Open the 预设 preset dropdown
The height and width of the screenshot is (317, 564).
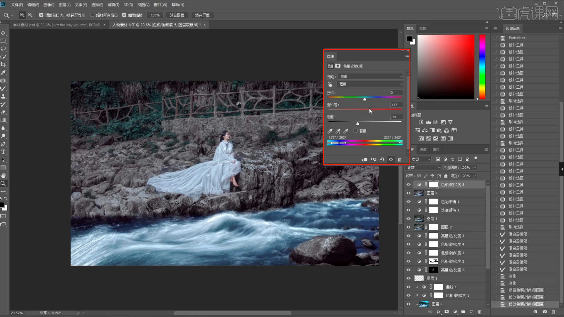click(x=371, y=77)
